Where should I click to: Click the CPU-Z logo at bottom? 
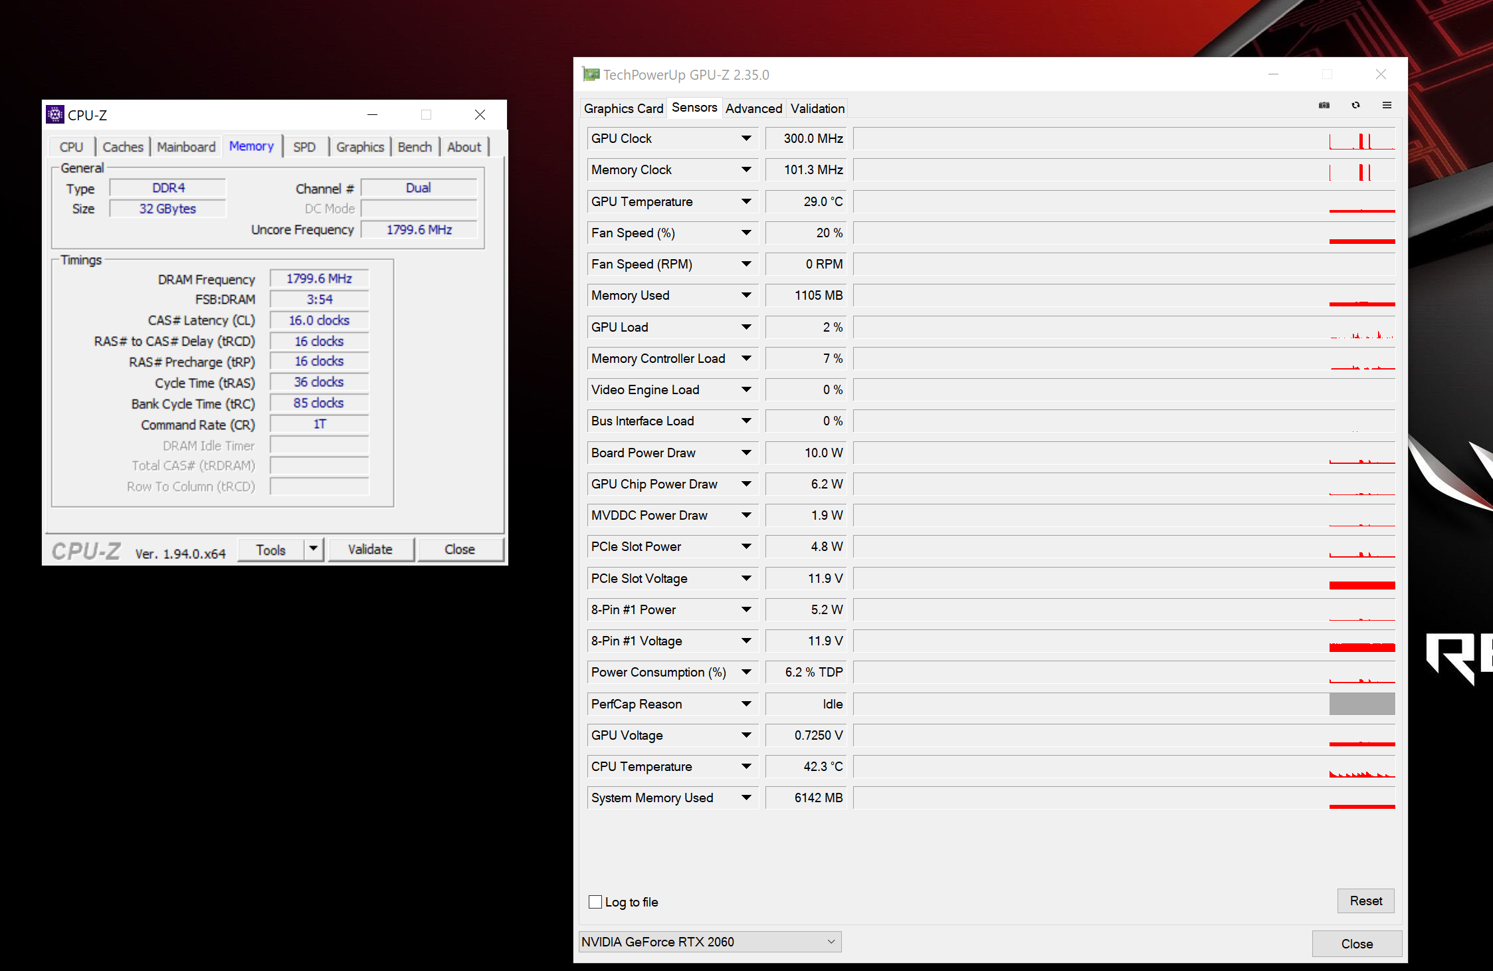click(x=86, y=551)
